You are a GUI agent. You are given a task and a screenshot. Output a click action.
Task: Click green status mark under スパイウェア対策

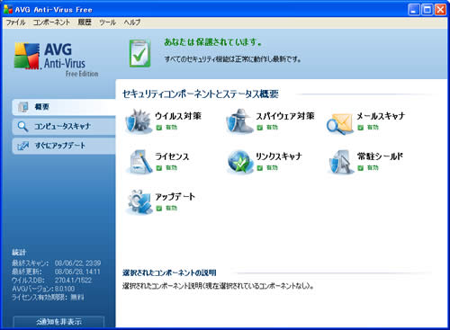[260, 128]
